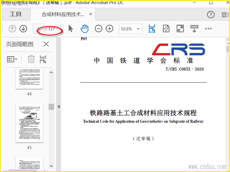
Task: Click the page number input field
Action: click(x=39, y=29)
